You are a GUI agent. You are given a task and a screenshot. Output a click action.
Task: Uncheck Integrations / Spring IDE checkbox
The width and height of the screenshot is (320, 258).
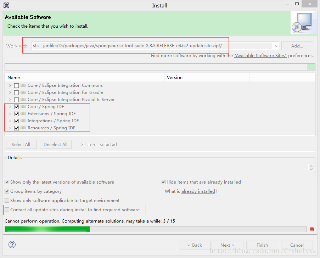(17, 121)
